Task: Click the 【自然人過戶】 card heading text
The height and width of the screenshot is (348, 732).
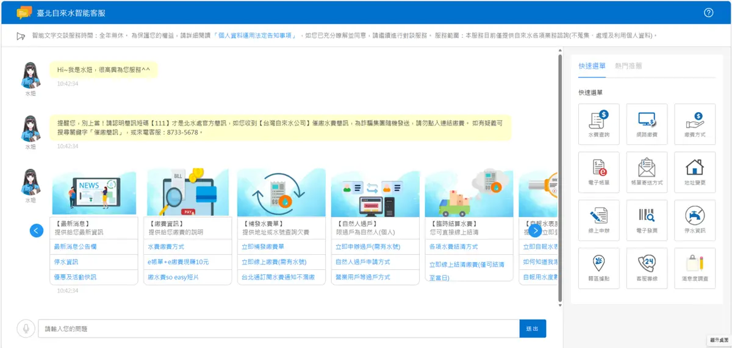Action: pos(357,224)
